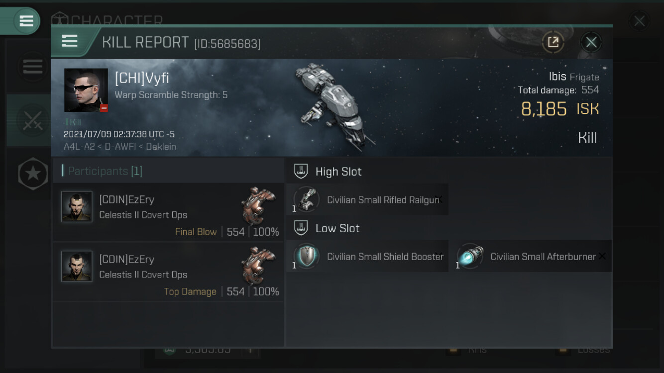Open the main menu in the top-left corner
This screenshot has height=373, width=664.
pyautogui.click(x=26, y=21)
